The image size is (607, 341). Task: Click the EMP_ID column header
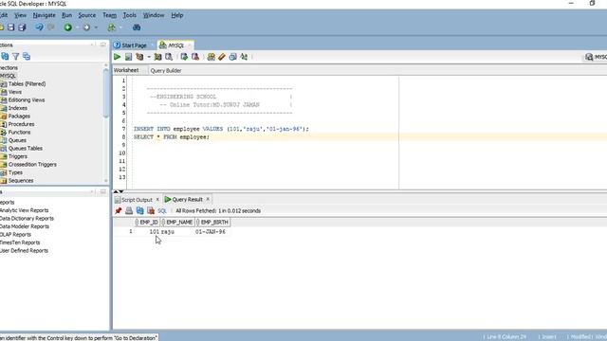147,223
